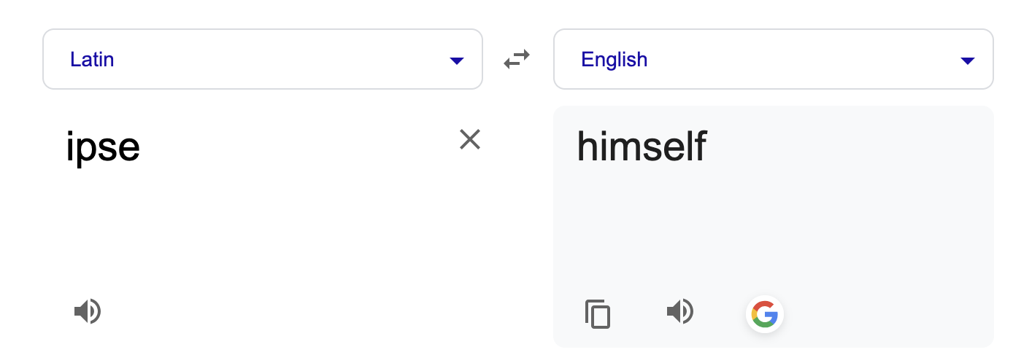Click into the 'ipse' input text

103,147
